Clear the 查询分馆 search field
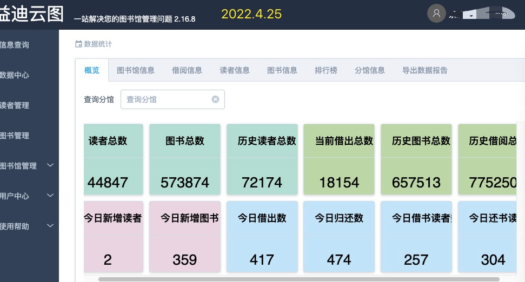525x282 pixels. coord(215,99)
